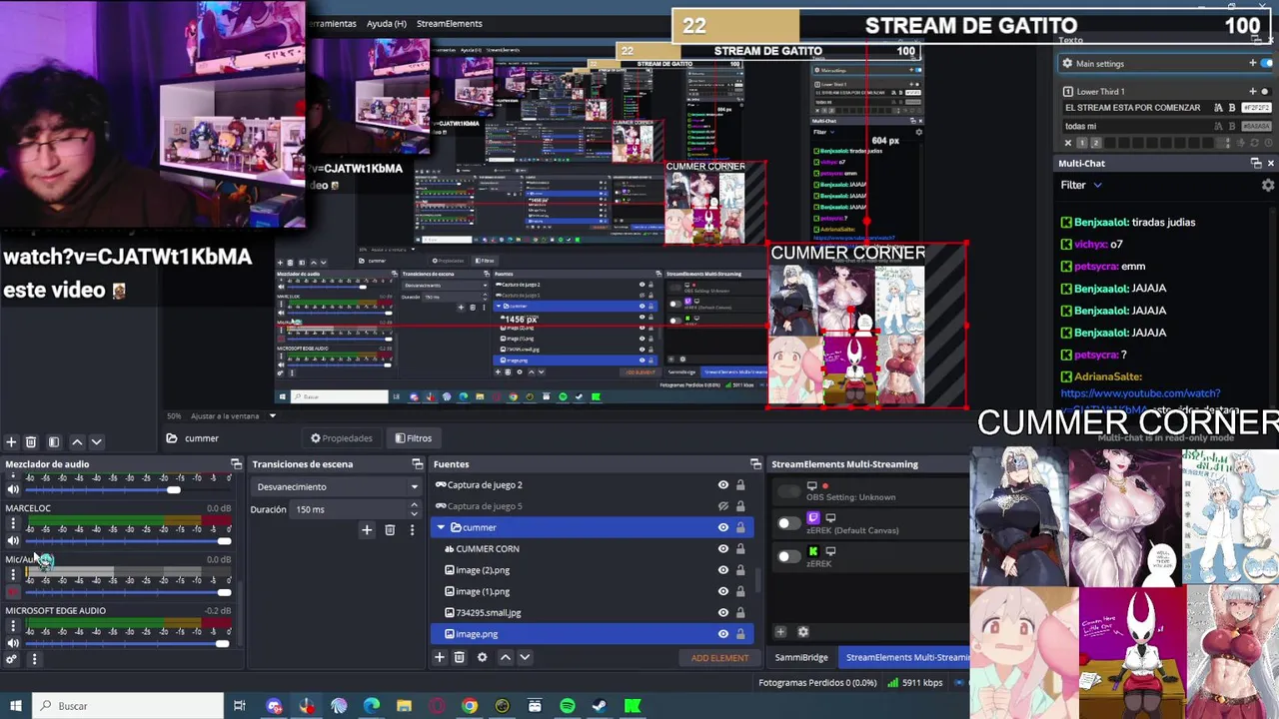Move selected source up in Fuentes

505,657
